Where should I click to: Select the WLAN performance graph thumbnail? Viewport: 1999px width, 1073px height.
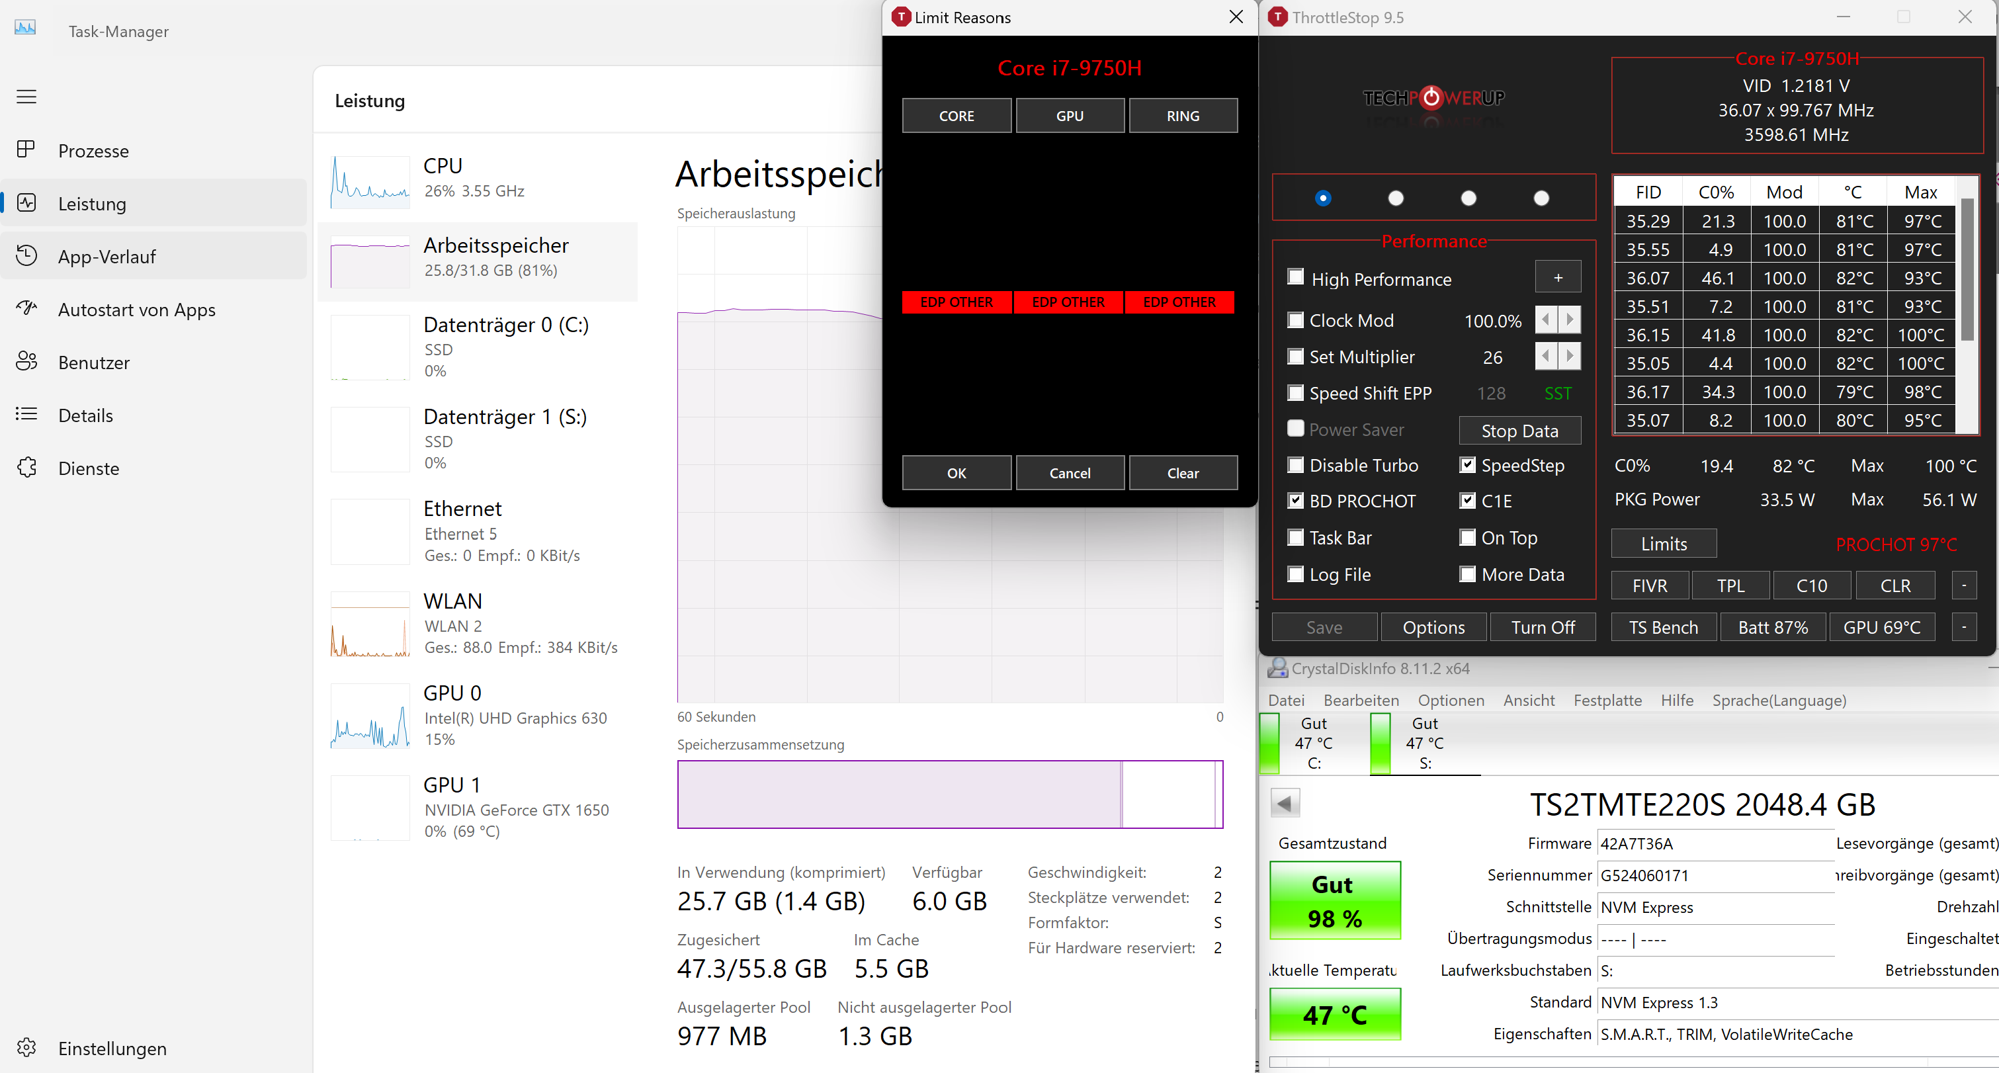370,624
